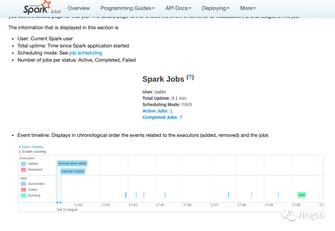Click the Spark 3.0.0 version label
Image resolution: width=335 pixels, height=231 pixels.
tap(56, 12)
